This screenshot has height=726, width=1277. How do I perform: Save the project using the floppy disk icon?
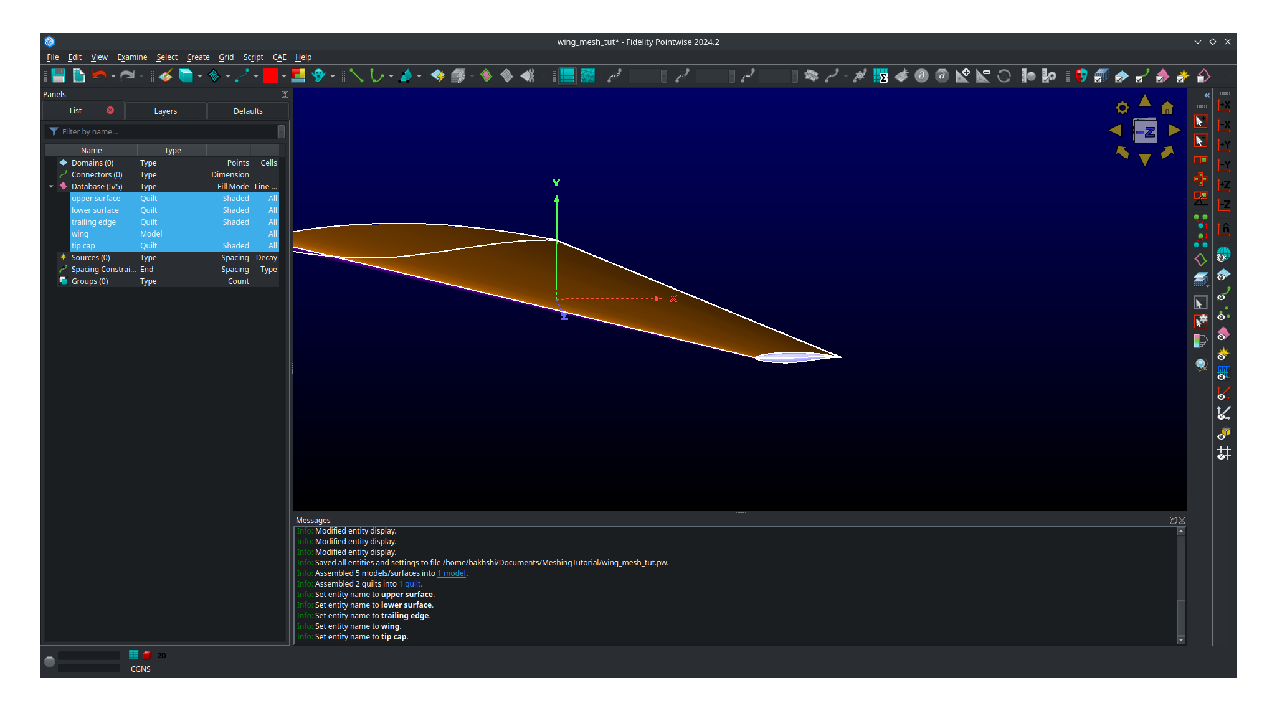[x=57, y=76]
